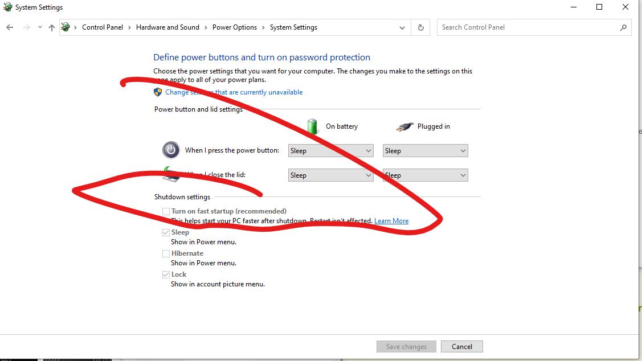Uncheck the Lock option
Image resolution: width=642 pixels, height=361 pixels.
point(166,274)
